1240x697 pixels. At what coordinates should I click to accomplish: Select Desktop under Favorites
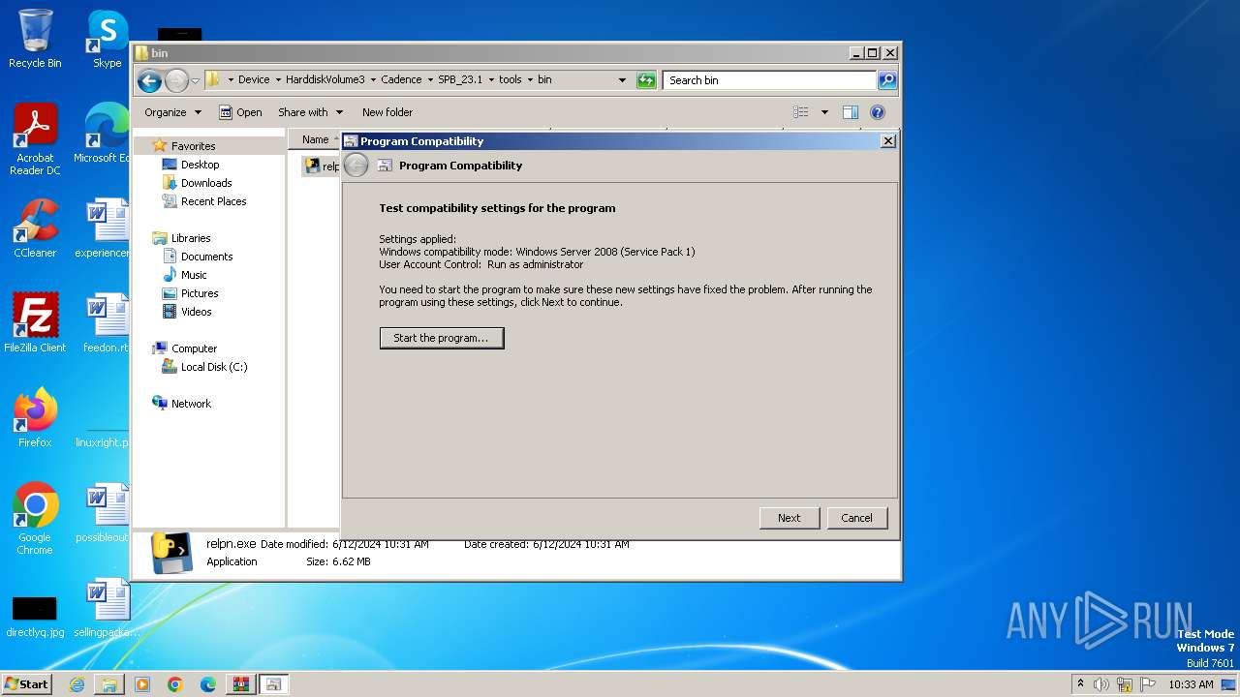[200, 165]
